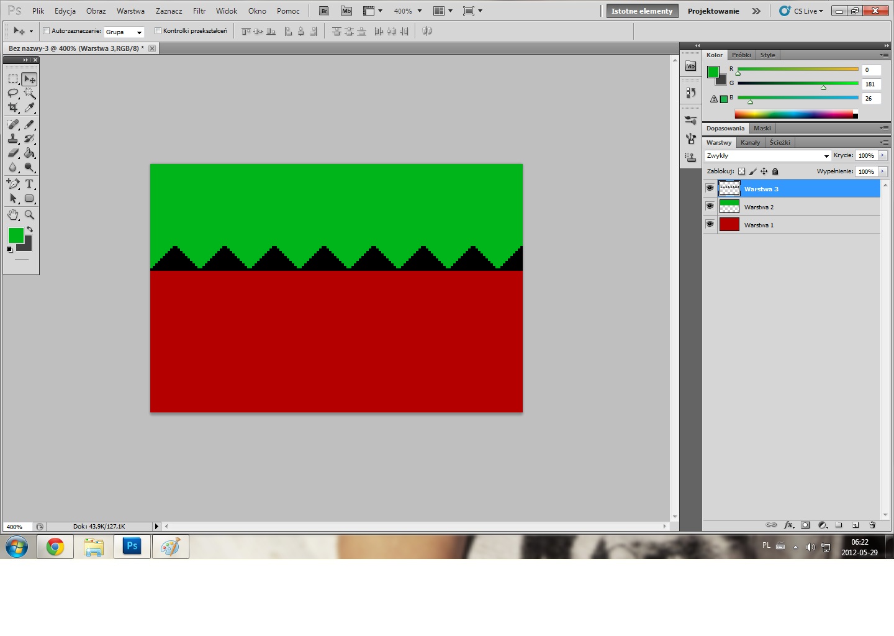
Task: Open CS Live dropdown
Action: 801,11
